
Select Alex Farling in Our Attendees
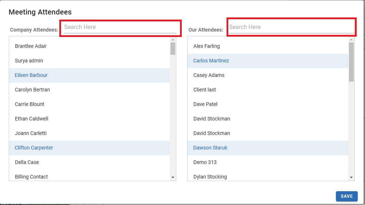206,46
